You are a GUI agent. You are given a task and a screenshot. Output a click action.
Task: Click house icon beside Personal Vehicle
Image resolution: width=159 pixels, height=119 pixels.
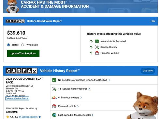[97, 53]
